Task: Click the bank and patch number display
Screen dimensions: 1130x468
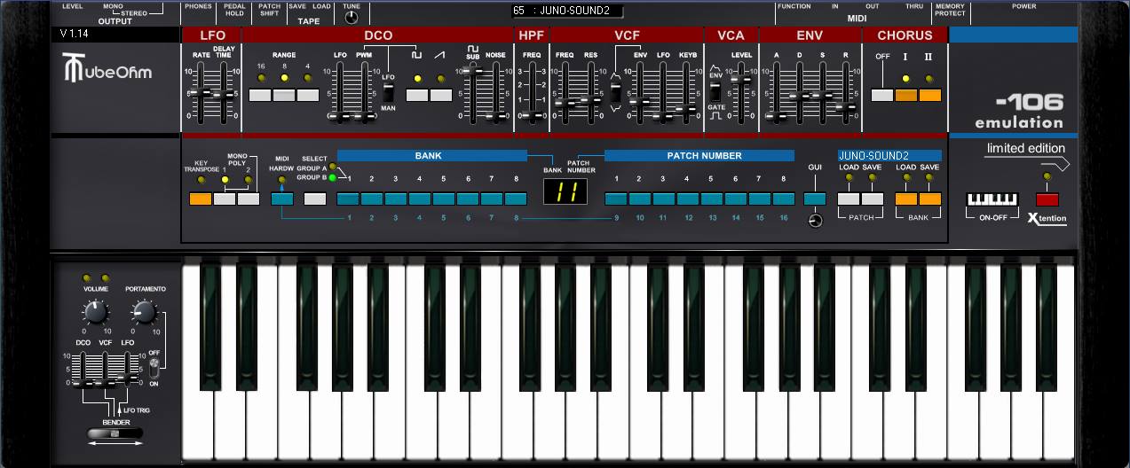Action: (567, 191)
